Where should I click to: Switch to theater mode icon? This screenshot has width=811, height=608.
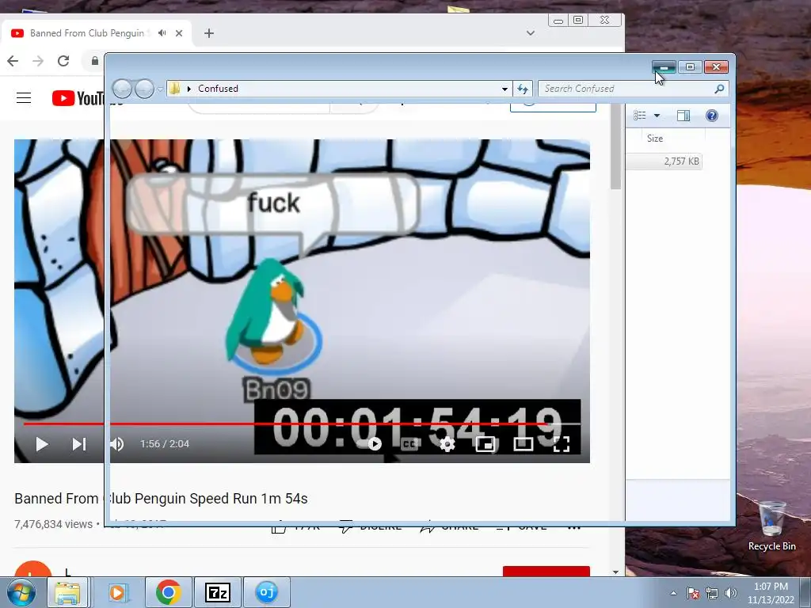tap(523, 444)
